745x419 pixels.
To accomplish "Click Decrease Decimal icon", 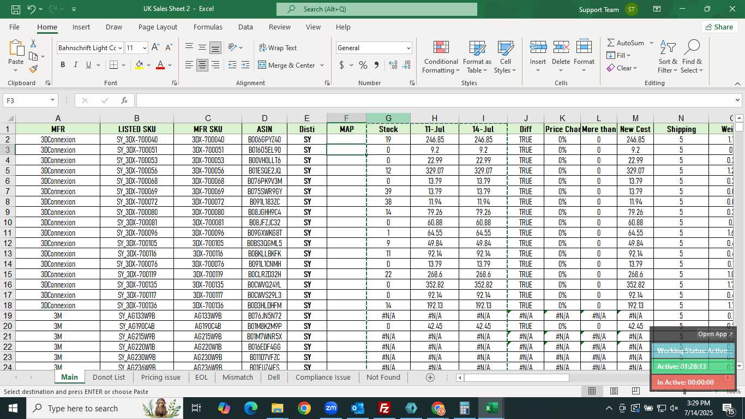I will click(406, 65).
